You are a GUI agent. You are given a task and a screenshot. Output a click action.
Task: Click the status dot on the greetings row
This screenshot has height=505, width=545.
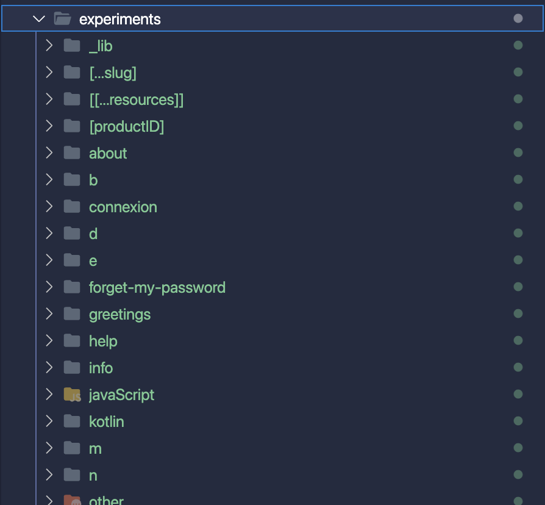click(518, 314)
